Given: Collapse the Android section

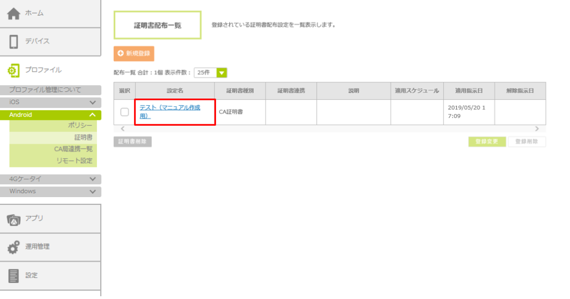Looking at the screenshot, I should click(92, 115).
